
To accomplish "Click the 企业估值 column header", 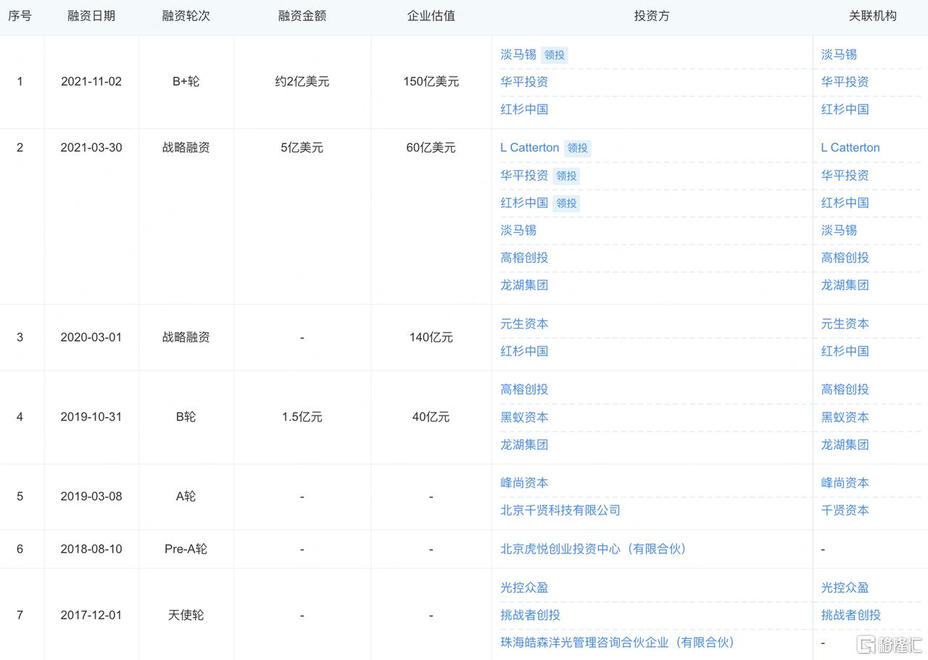I will [431, 16].
